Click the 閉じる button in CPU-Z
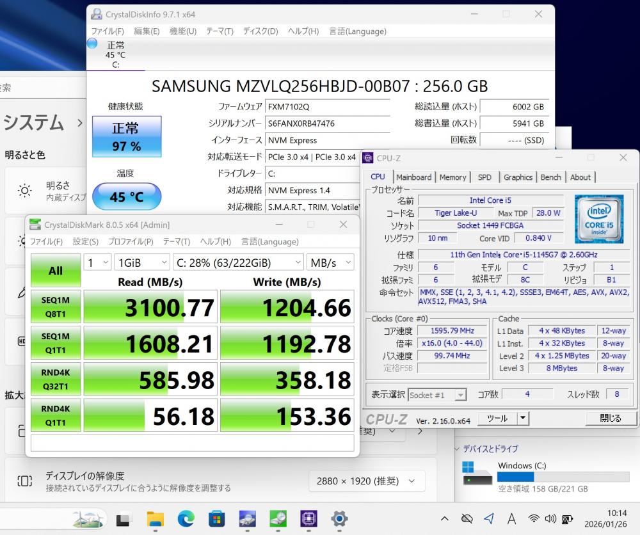Viewport: 640px width, 535px height. pyautogui.click(x=610, y=419)
